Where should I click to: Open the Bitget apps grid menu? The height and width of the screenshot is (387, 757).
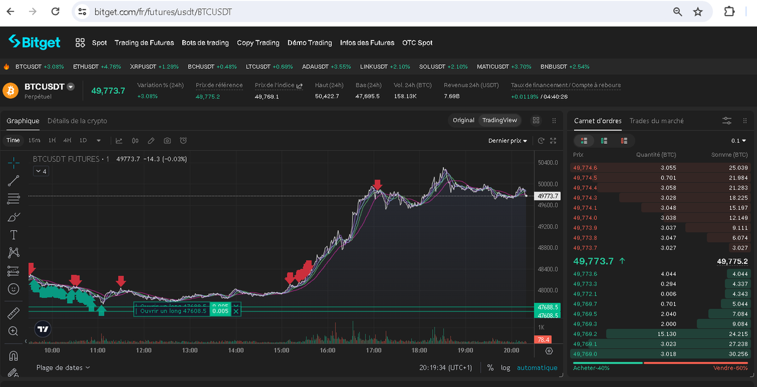[x=80, y=43]
